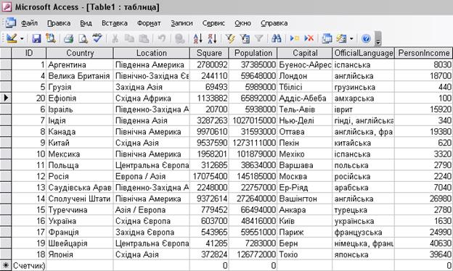Delete record with red X icon
Image resolution: width=453 pixels, height=271 pixels.
coord(309,38)
